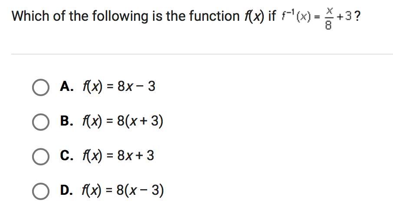This screenshot has height=213, width=393.
Task: Click the bold "B." option label
Action: pos(67,121)
